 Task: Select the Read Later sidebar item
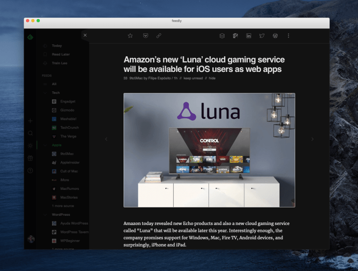point(60,54)
